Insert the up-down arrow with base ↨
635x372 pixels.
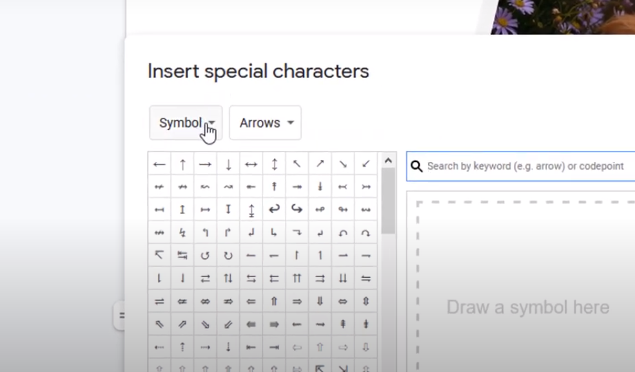[251, 210]
